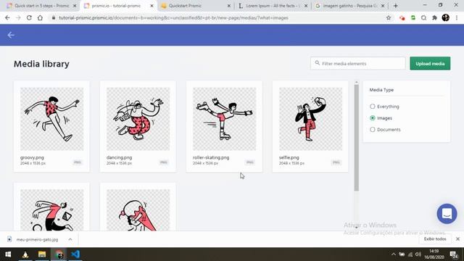Viewport: 464px width, 261px height.
Task: Close the Quick start in 5 steps tab
Action: coord(75,6)
